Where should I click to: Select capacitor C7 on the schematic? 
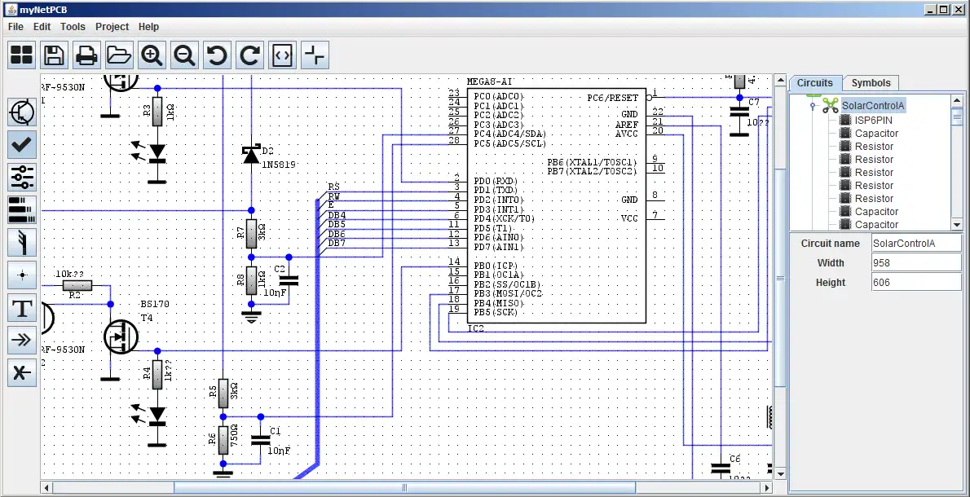[739, 112]
